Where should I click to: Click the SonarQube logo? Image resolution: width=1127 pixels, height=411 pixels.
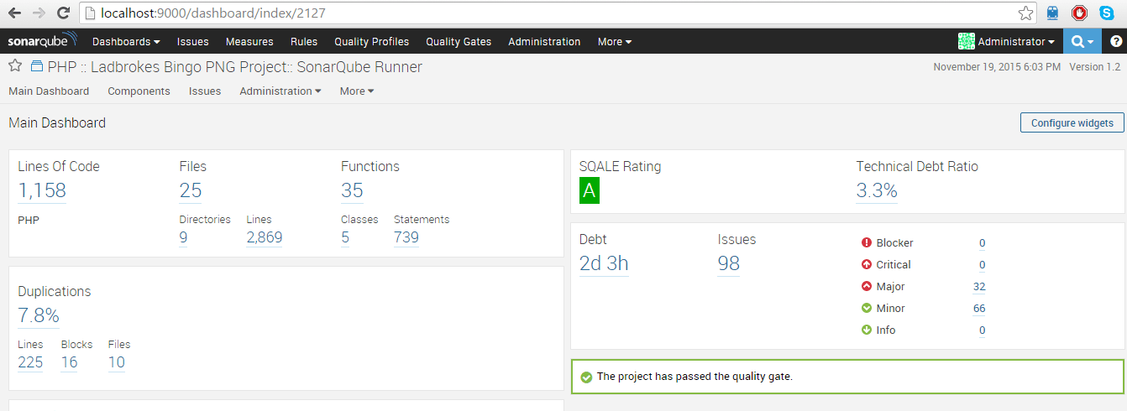click(42, 41)
